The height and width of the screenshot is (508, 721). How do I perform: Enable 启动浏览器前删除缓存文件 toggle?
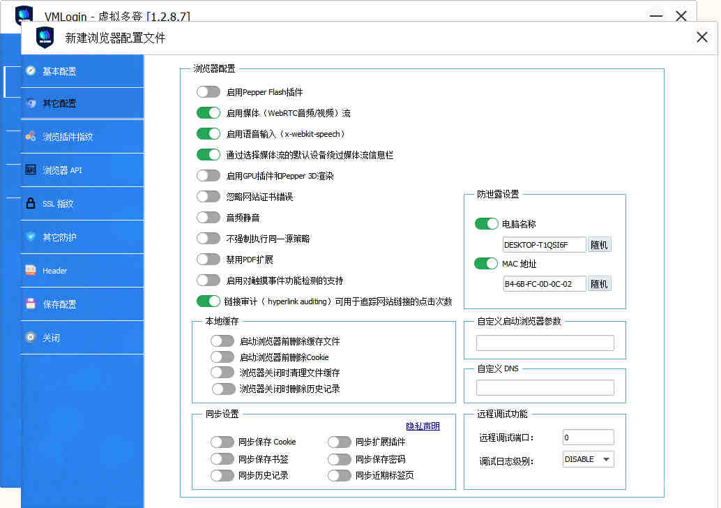222,341
